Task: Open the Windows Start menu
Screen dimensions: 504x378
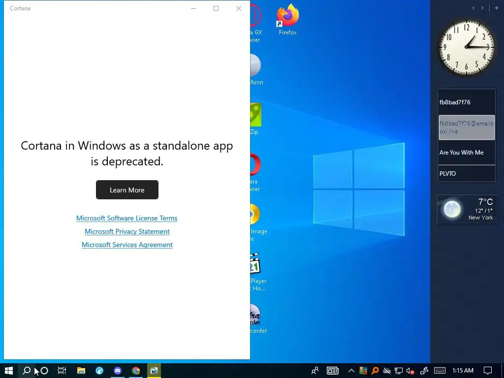Action: click(9, 371)
